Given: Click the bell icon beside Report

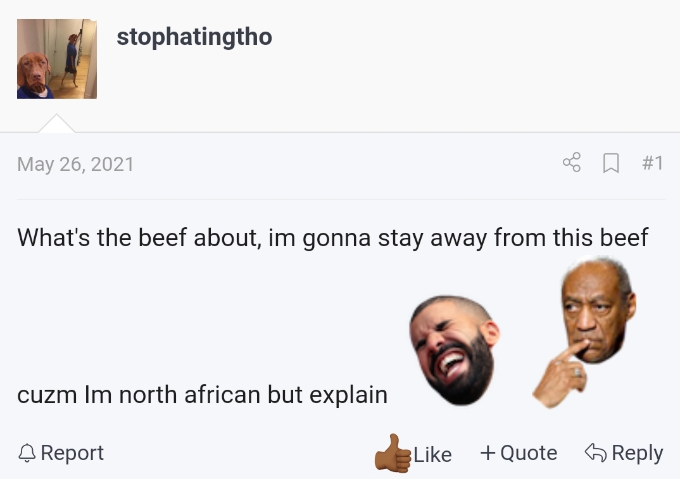Looking at the screenshot, I should click(27, 453).
